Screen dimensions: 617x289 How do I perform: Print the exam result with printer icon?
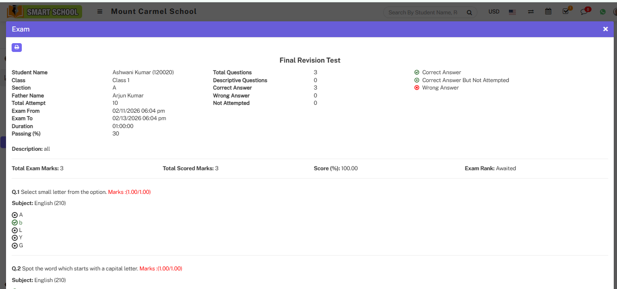(x=17, y=47)
